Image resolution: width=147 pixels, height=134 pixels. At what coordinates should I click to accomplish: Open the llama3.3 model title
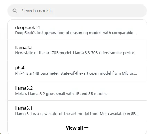(x=24, y=47)
